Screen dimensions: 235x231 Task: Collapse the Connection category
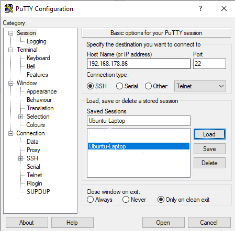point(10,133)
